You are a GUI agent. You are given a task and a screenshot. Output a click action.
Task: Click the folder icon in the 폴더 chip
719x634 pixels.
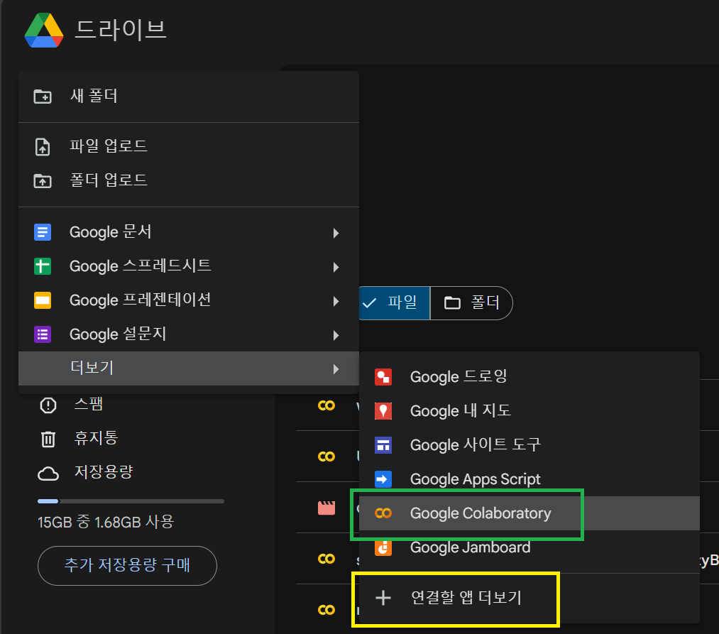pos(452,302)
